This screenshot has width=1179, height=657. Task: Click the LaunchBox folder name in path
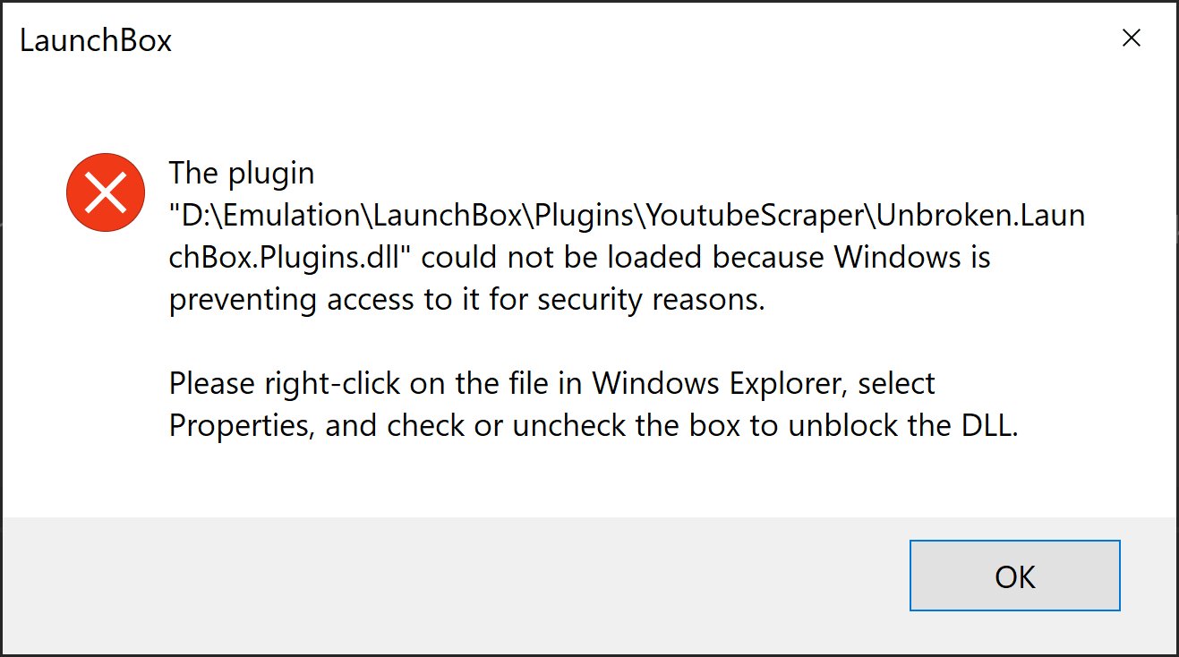tap(449, 215)
